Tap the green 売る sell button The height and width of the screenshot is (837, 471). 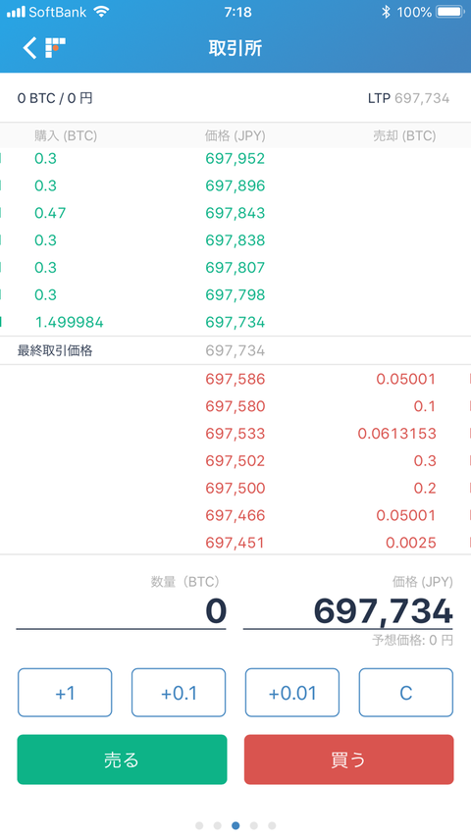tap(122, 759)
